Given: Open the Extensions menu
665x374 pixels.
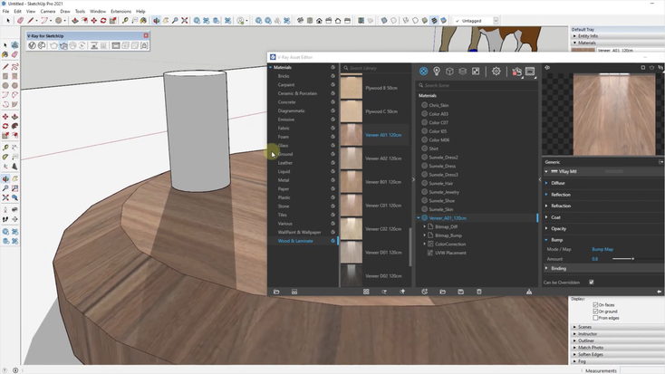Looking at the screenshot, I should click(x=120, y=11).
